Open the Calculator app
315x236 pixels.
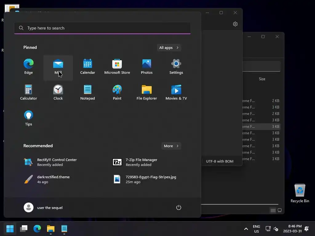pyautogui.click(x=29, y=93)
